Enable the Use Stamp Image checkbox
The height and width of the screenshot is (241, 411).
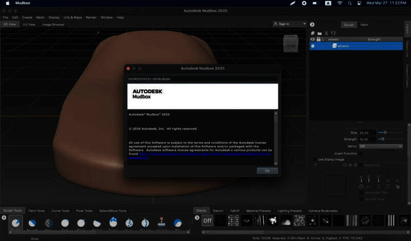click(314, 159)
